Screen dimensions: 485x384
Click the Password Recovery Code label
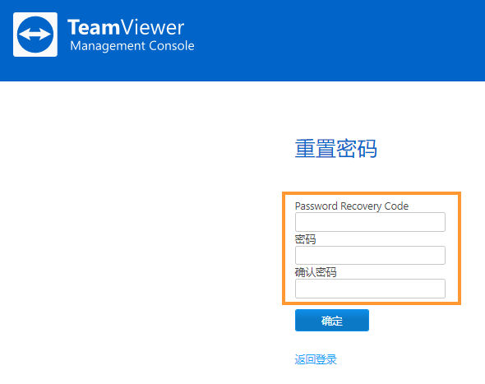pos(352,206)
